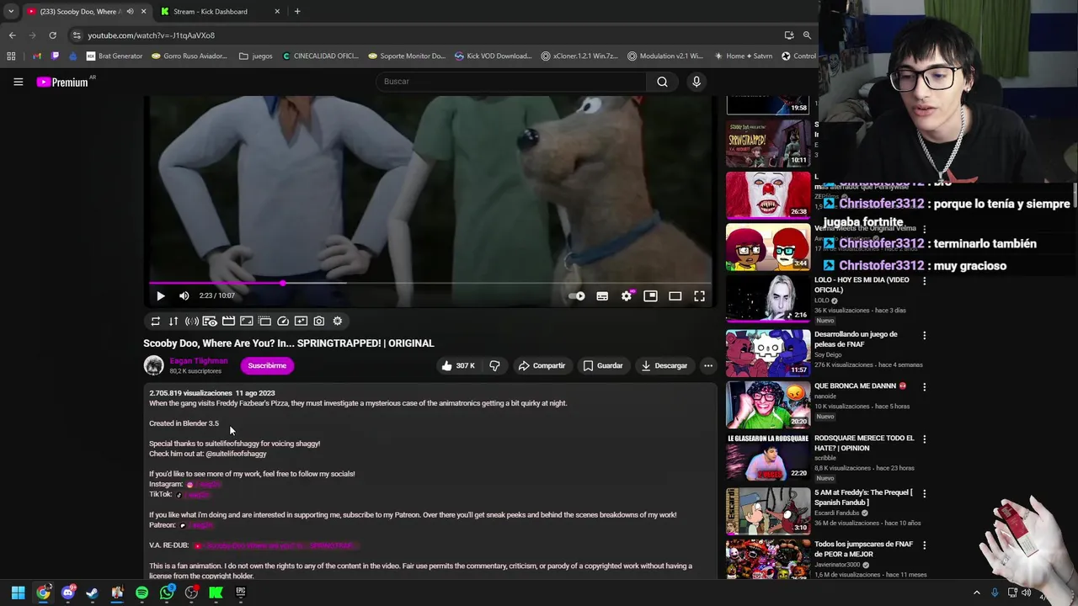Take a screenshot with the camera icon

point(319,321)
